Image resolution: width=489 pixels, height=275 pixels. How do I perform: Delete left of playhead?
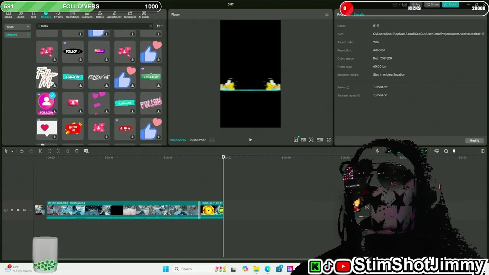pos(49,151)
